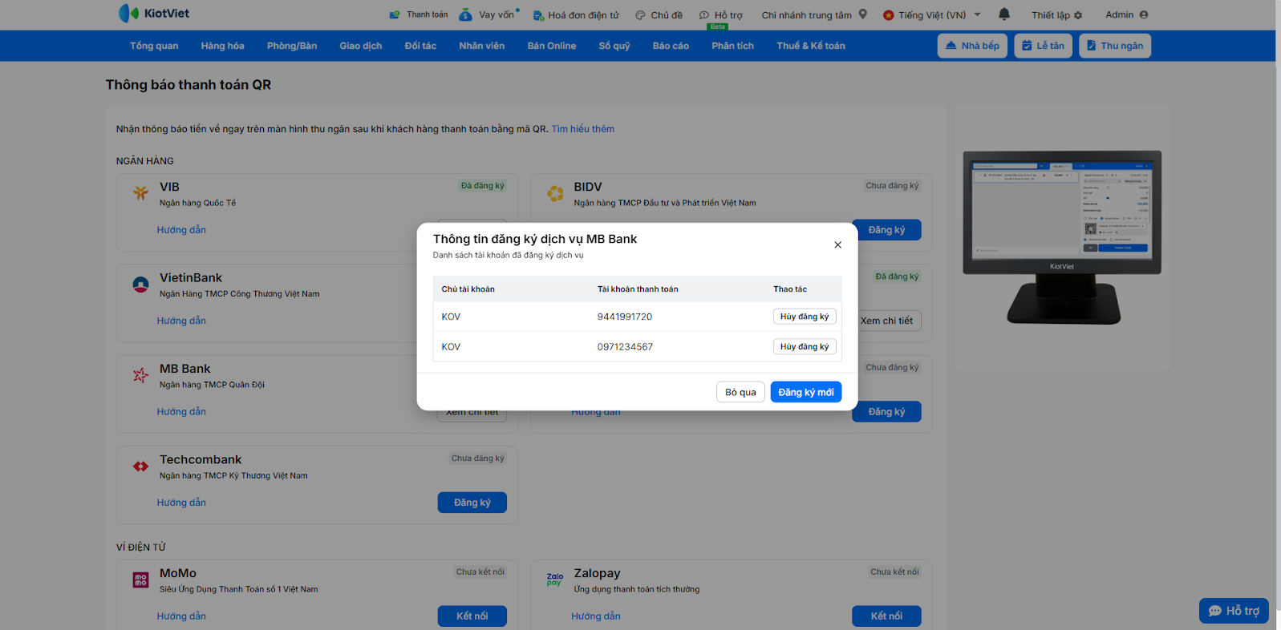Click the KiotViet POS monitor image
This screenshot has width=1281, height=630.
click(x=1062, y=236)
